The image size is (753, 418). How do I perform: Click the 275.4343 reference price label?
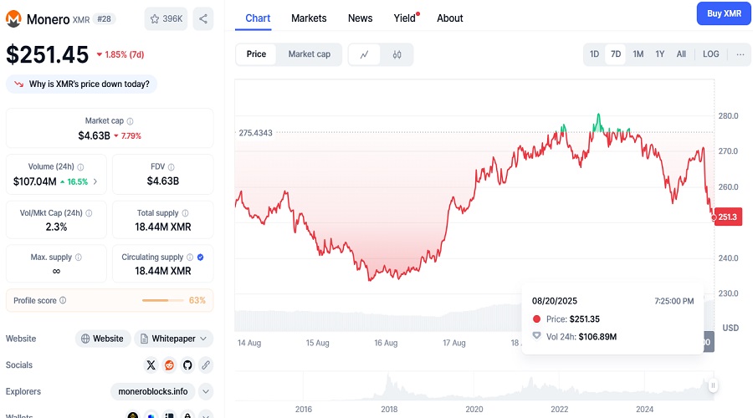pyautogui.click(x=255, y=133)
